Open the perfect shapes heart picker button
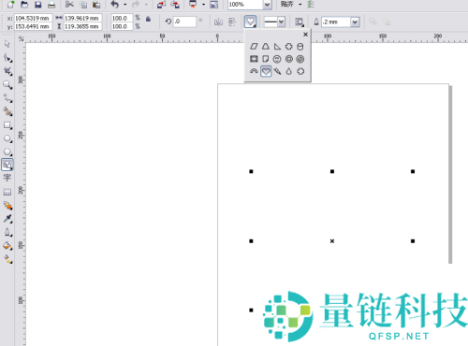 pos(250,22)
